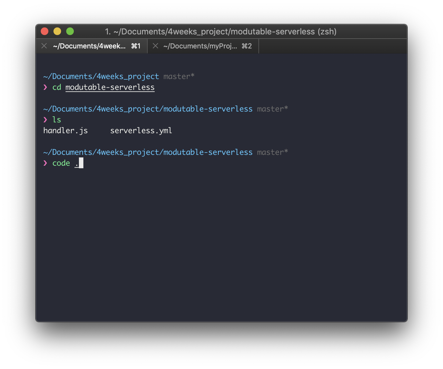Click the ⌘2 shortcut label on second tab

[247, 46]
